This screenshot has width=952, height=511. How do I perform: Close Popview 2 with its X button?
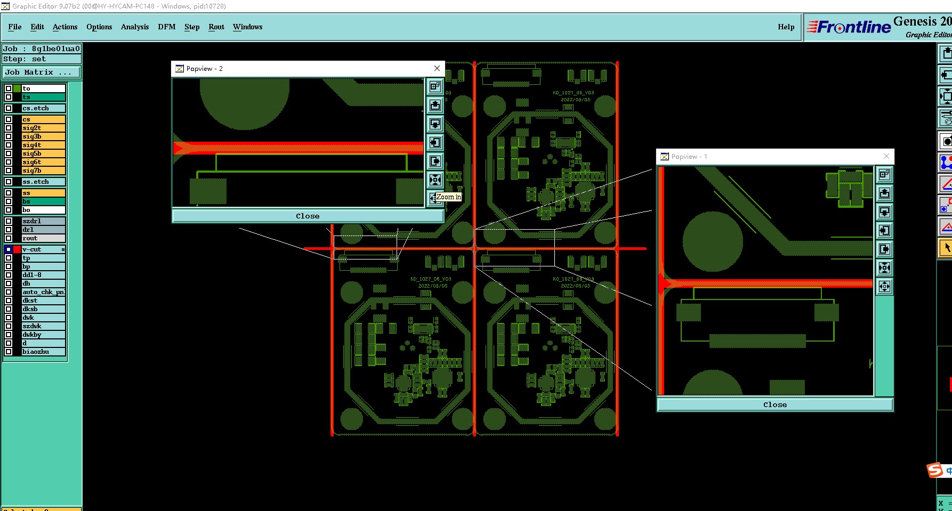(437, 68)
